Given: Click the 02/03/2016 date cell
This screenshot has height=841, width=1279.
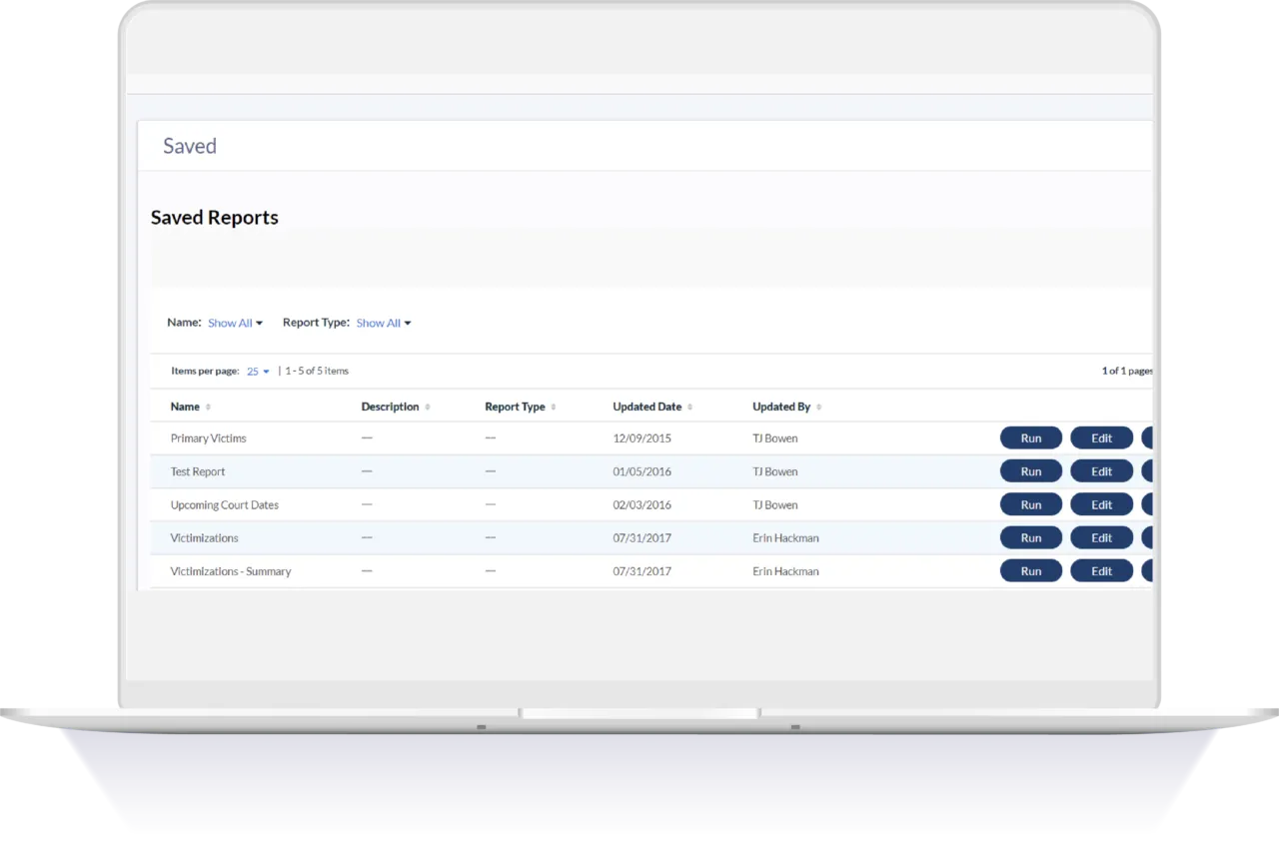Looking at the screenshot, I should 642,505.
